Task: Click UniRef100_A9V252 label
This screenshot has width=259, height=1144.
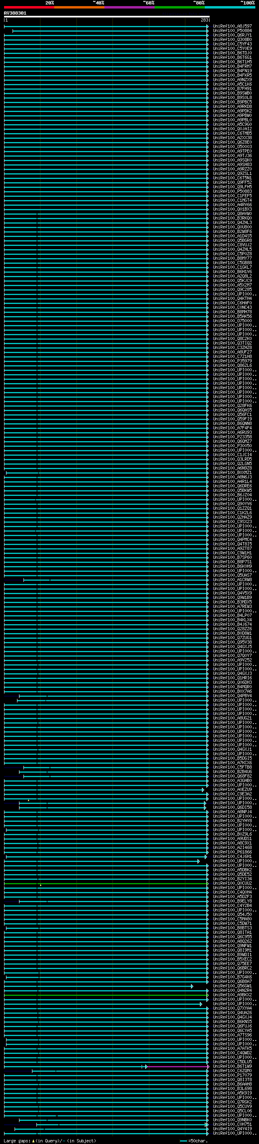Action: coord(232,660)
